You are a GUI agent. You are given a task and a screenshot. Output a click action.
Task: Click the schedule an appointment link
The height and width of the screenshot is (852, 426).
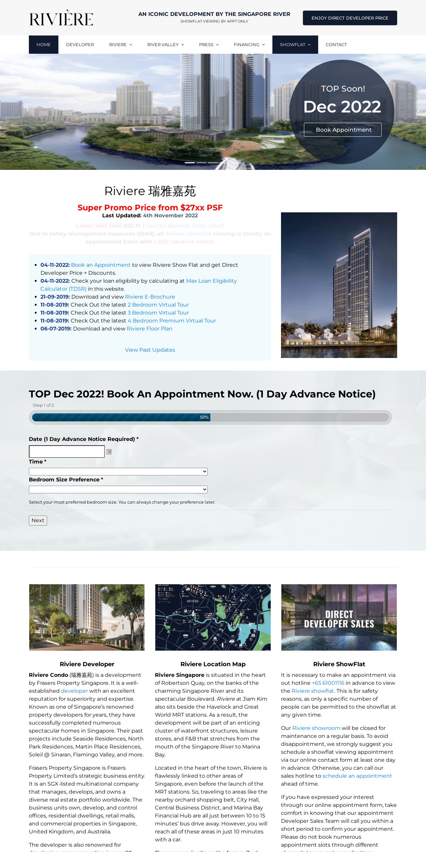pos(357,776)
